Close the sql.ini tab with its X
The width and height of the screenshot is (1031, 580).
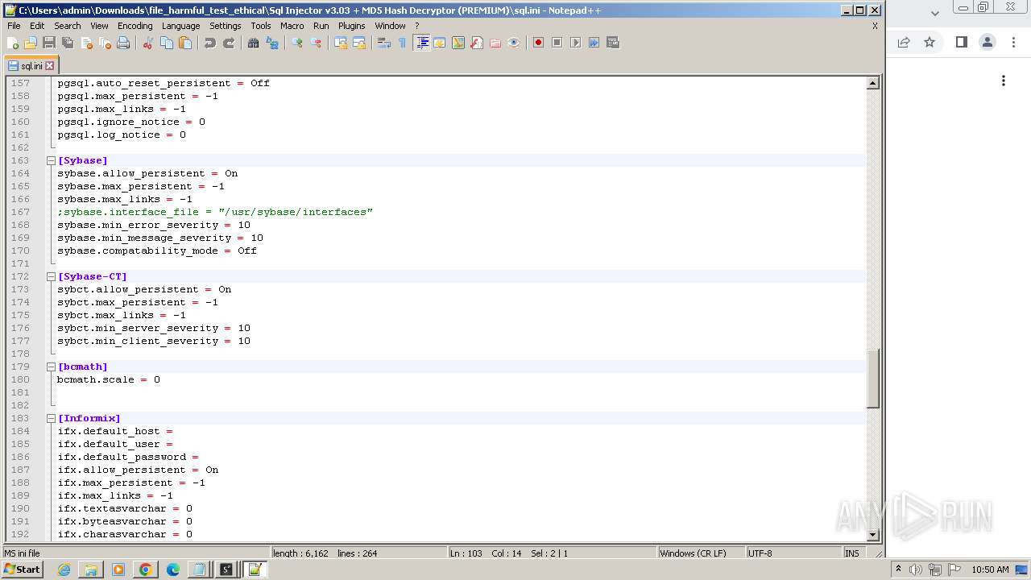50,66
